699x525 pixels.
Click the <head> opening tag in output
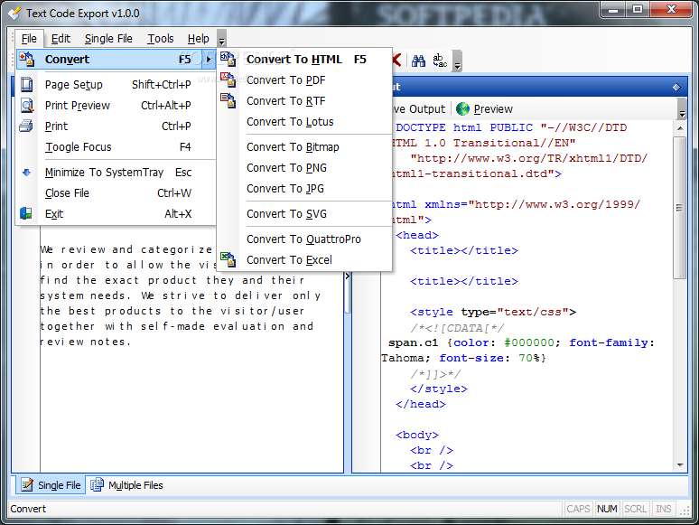click(x=417, y=235)
